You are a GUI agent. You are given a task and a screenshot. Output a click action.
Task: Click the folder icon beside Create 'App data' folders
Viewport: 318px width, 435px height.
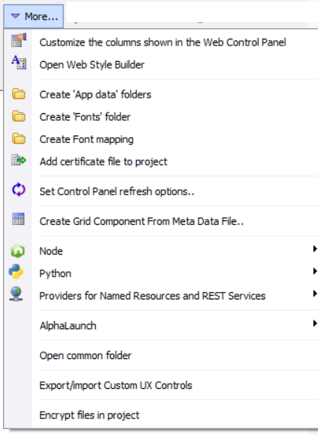click(19, 94)
